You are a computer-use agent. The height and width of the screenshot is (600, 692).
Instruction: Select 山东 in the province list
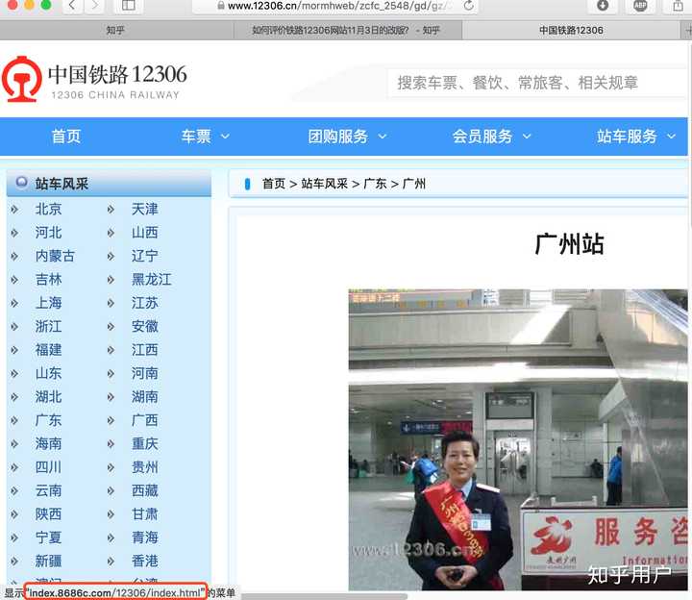[x=49, y=373]
